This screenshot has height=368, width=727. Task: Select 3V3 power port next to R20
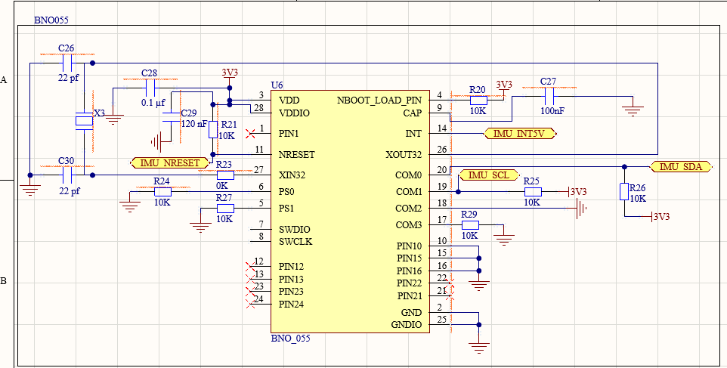[504, 88]
